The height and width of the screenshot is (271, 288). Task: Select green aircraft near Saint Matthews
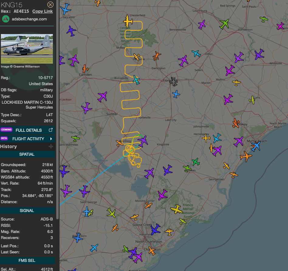75,138
